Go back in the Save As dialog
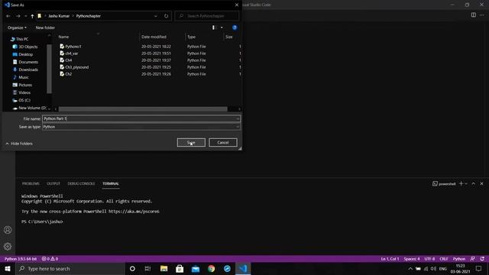Image resolution: width=489 pixels, height=275 pixels. [x=8, y=16]
